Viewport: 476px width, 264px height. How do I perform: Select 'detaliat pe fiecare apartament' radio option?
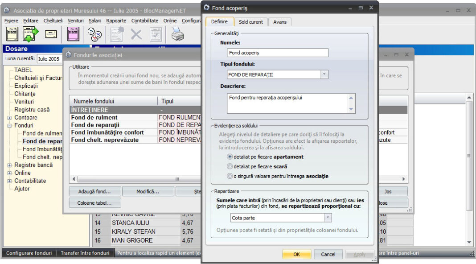(x=230, y=157)
